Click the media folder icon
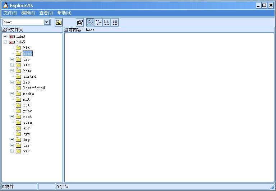276x191 pixels. tap(18, 94)
